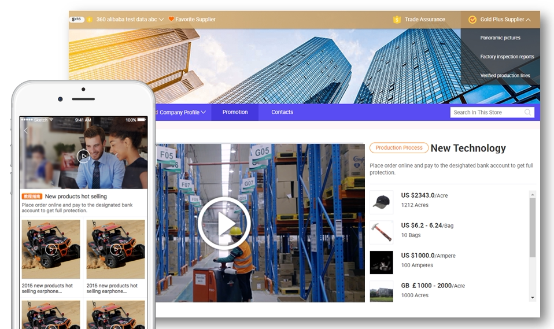Tap the back arrow on phone screen

(26, 131)
